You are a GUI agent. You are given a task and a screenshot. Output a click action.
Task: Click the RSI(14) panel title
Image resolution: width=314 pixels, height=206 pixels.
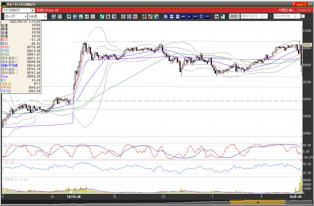[9, 163]
